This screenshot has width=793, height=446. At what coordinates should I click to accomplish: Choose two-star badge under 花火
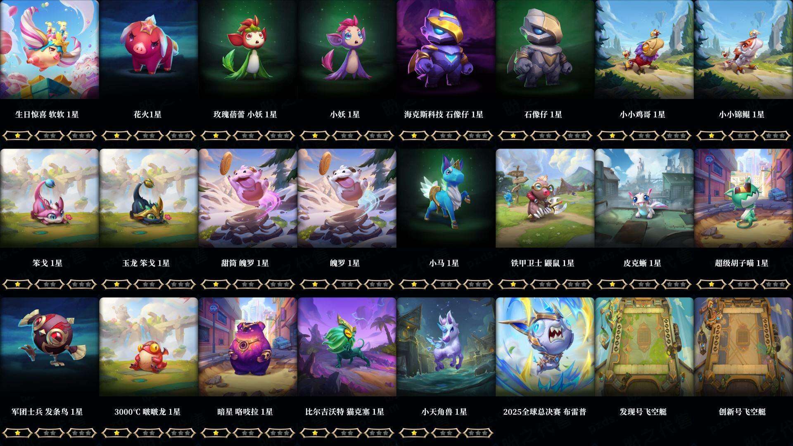coord(149,135)
